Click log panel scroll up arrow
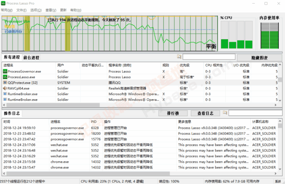Image resolution: width=285 pixels, height=184 pixels. (280, 121)
